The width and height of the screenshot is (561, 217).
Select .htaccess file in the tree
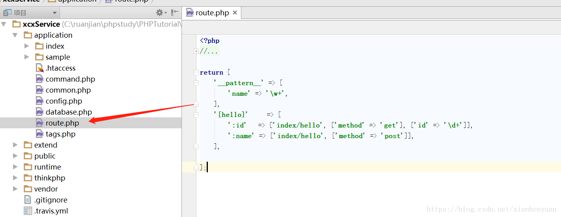click(61, 68)
